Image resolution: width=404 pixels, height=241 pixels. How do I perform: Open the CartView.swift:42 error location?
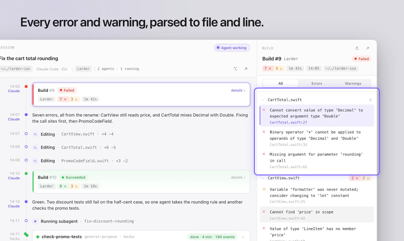tap(287, 218)
